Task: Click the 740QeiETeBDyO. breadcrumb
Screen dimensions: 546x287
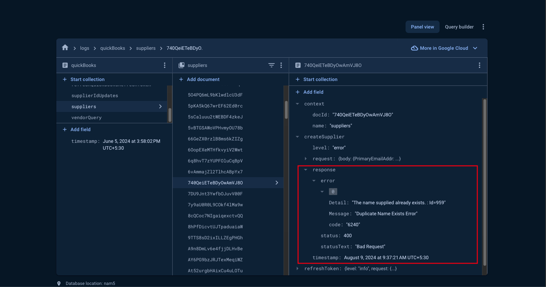Action: [x=184, y=48]
